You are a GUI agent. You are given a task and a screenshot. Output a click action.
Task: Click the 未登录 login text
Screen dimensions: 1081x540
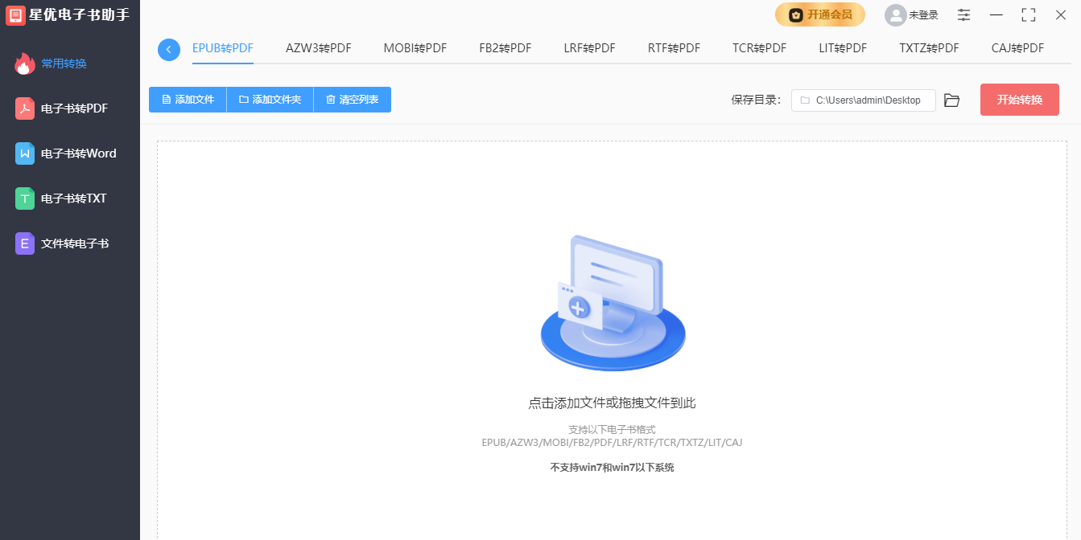coord(924,15)
